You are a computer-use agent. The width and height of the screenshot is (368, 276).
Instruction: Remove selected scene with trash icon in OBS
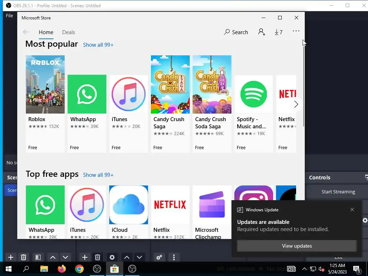tap(23, 257)
